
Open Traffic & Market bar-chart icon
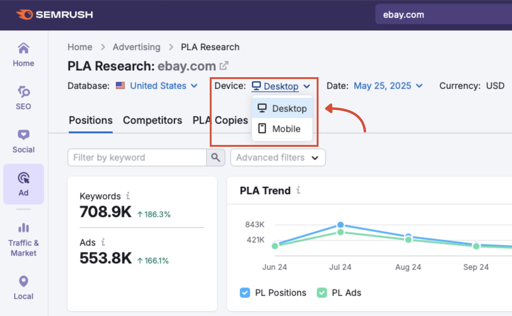23,228
